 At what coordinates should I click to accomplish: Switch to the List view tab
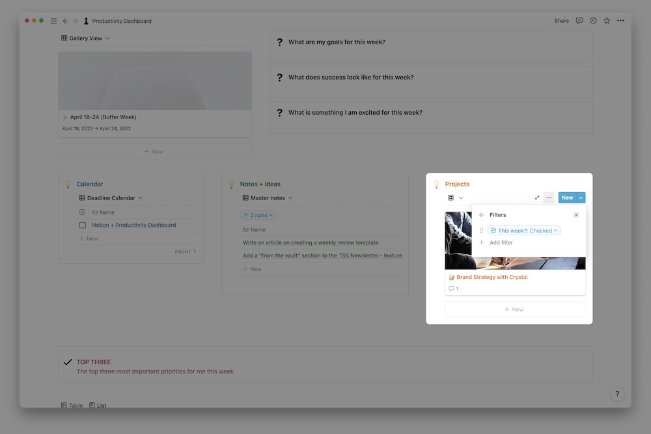(98, 405)
